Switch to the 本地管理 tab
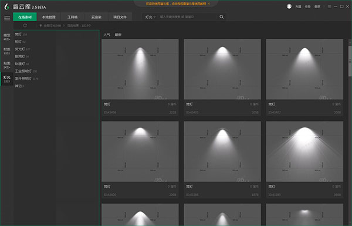 click(49, 17)
